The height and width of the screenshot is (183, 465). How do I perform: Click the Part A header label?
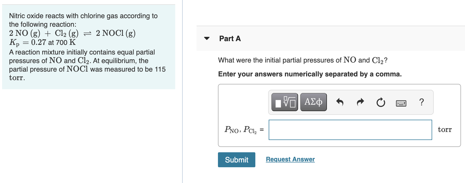coord(230,39)
